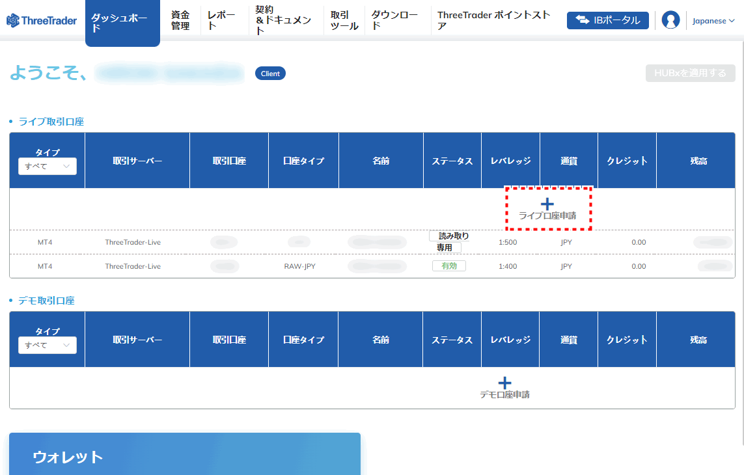Click the ライブ口座申請 link
Image resolution: width=744 pixels, height=475 pixels.
pos(547,216)
